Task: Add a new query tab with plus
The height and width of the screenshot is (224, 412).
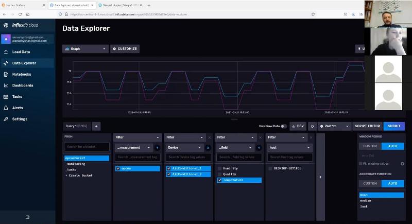Action: point(96,126)
